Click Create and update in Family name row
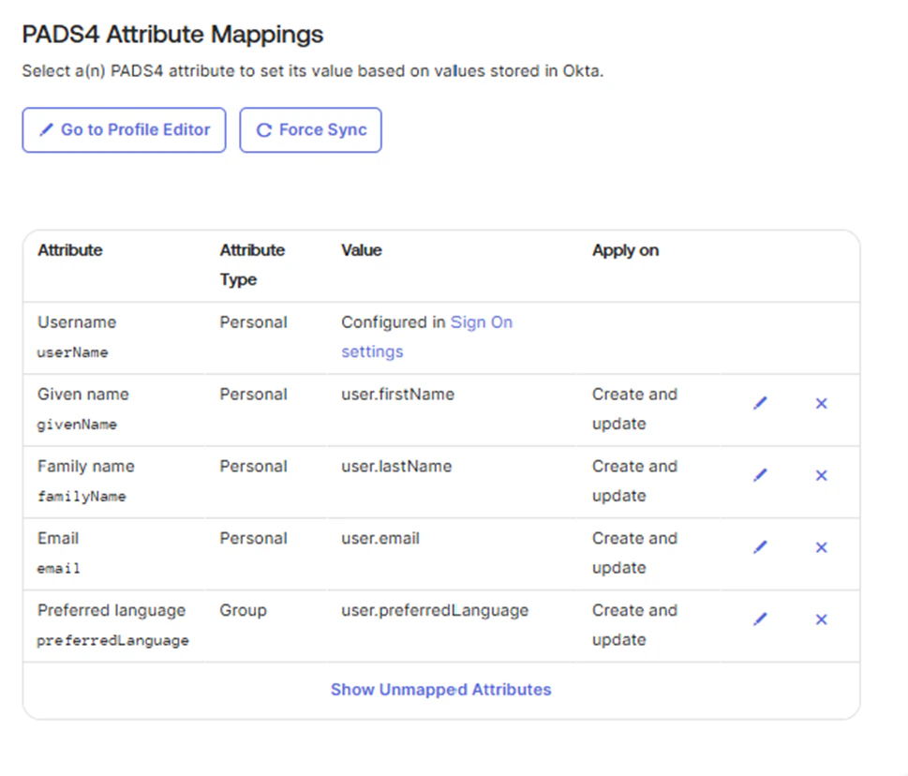The width and height of the screenshot is (908, 776). [x=634, y=481]
